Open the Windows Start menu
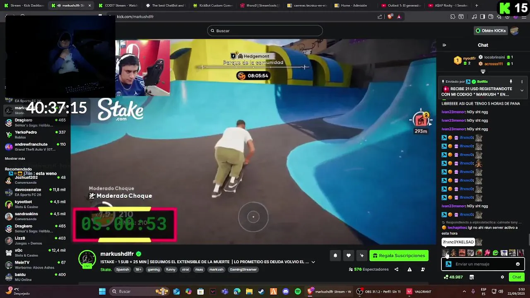 point(102,291)
